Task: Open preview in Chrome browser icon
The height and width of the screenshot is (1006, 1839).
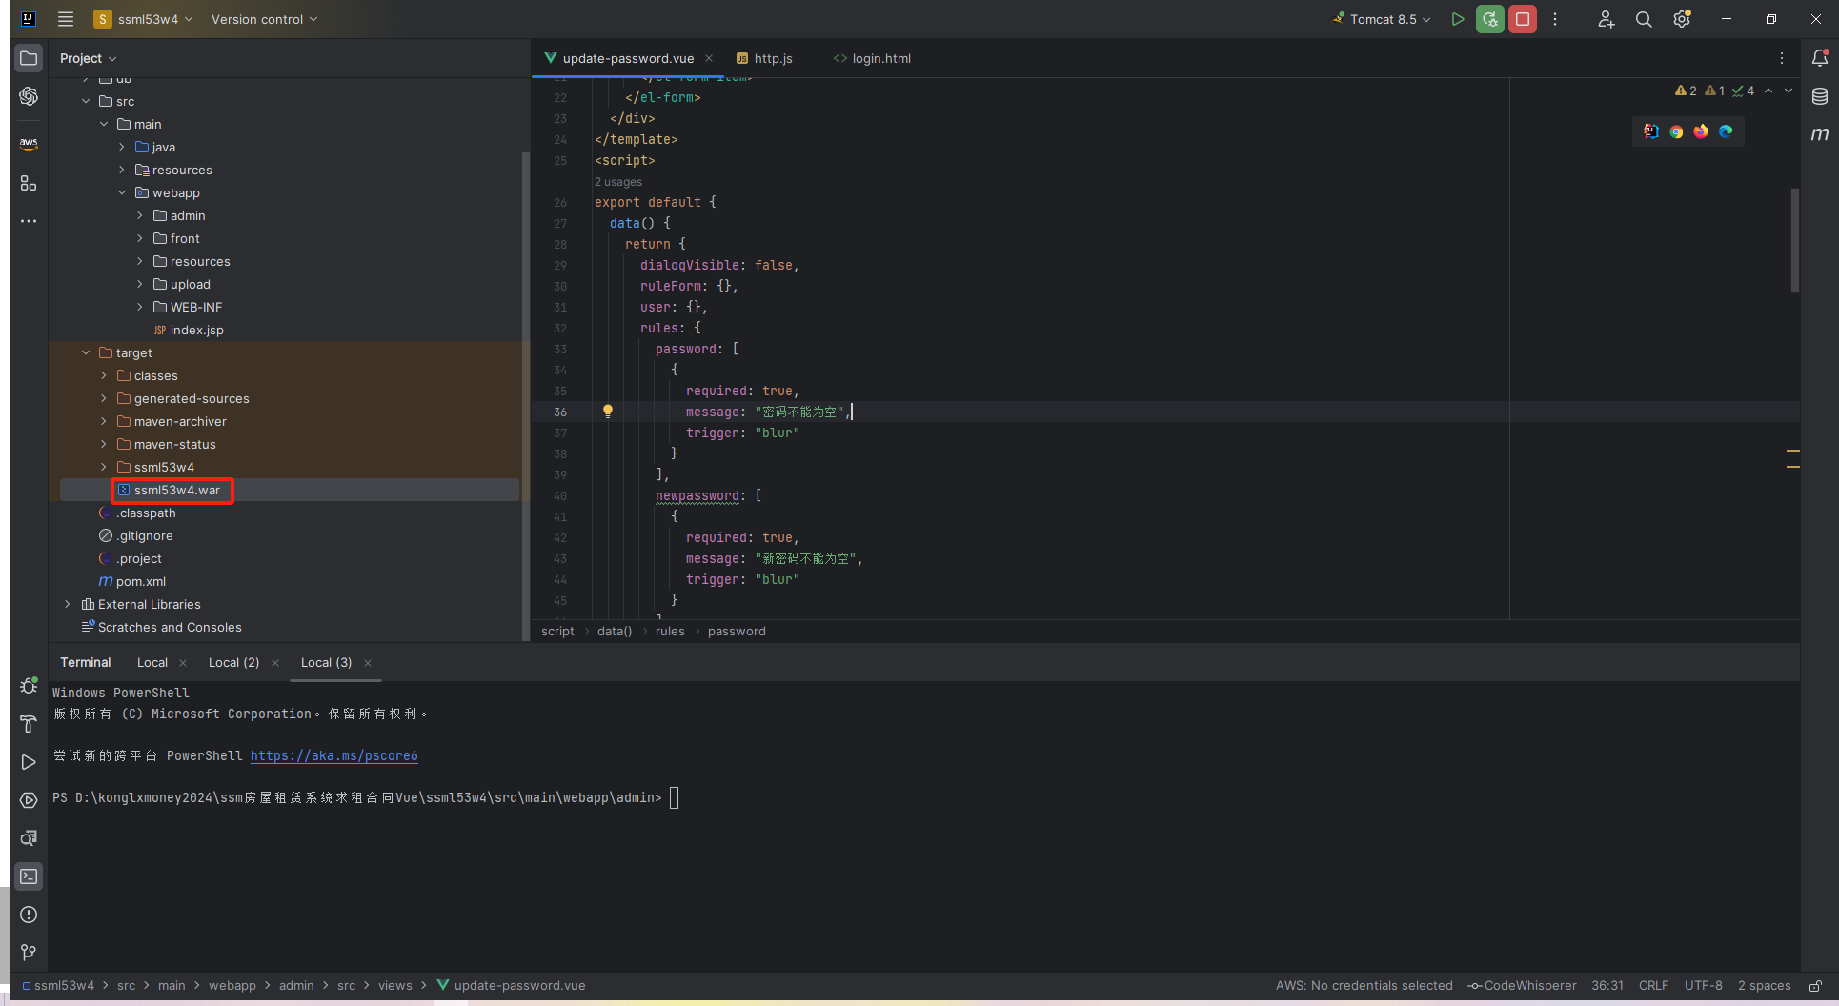Action: coord(1676,131)
